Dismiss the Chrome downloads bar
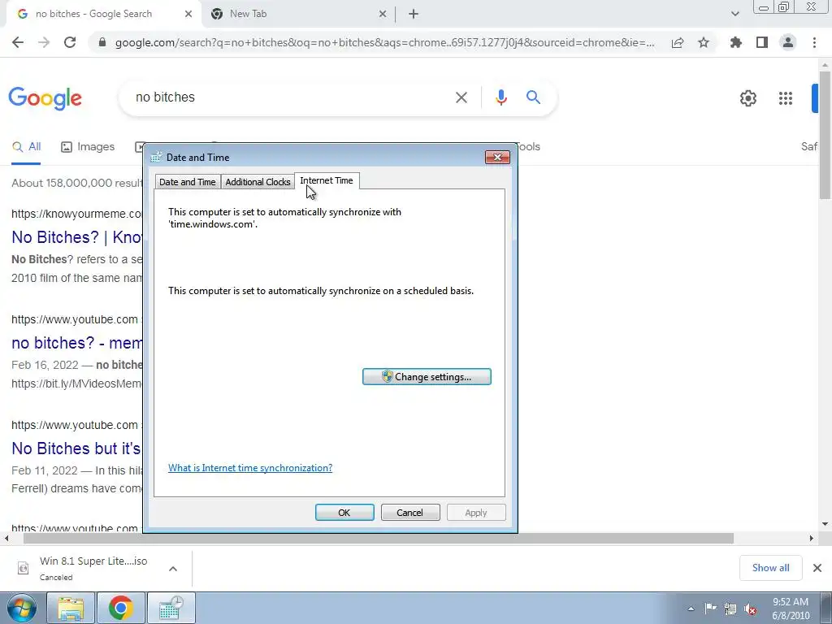This screenshot has height=624, width=832. coord(817,568)
